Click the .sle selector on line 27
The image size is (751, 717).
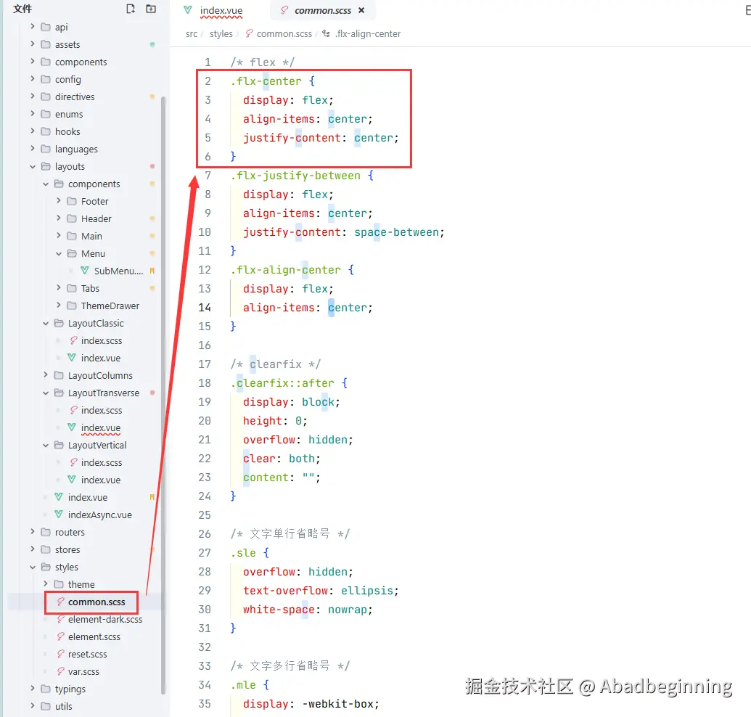tap(243, 553)
